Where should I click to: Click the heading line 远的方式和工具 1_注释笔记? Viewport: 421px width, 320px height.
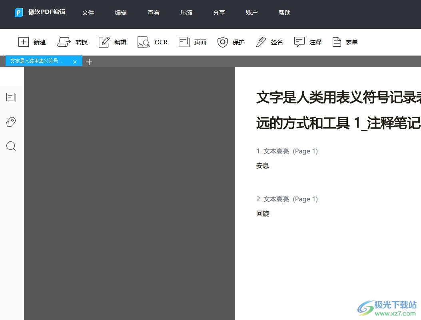(339, 123)
